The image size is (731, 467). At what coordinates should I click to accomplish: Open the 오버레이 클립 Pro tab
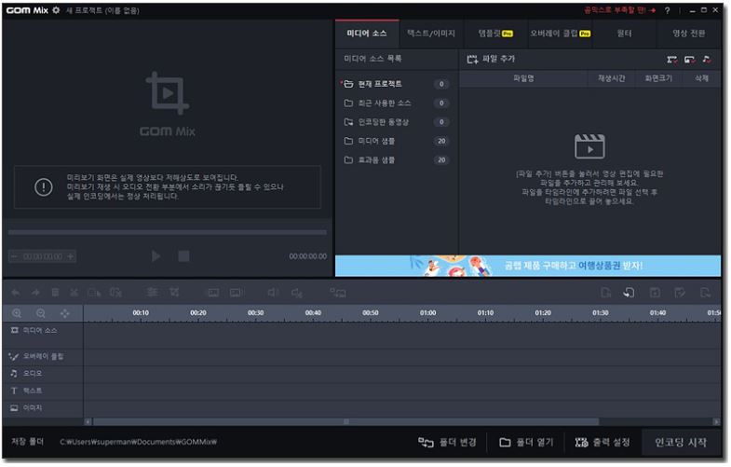tap(560, 34)
